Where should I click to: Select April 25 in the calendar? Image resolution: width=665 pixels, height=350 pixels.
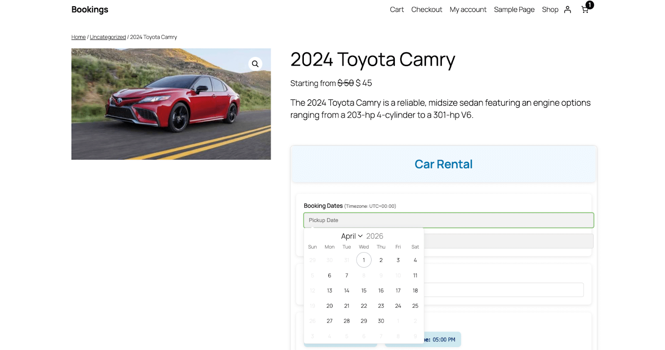pos(415,306)
